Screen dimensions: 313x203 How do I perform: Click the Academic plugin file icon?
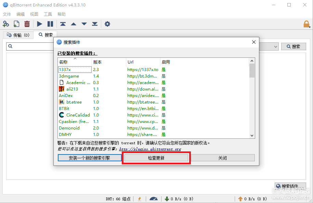(x=62, y=83)
